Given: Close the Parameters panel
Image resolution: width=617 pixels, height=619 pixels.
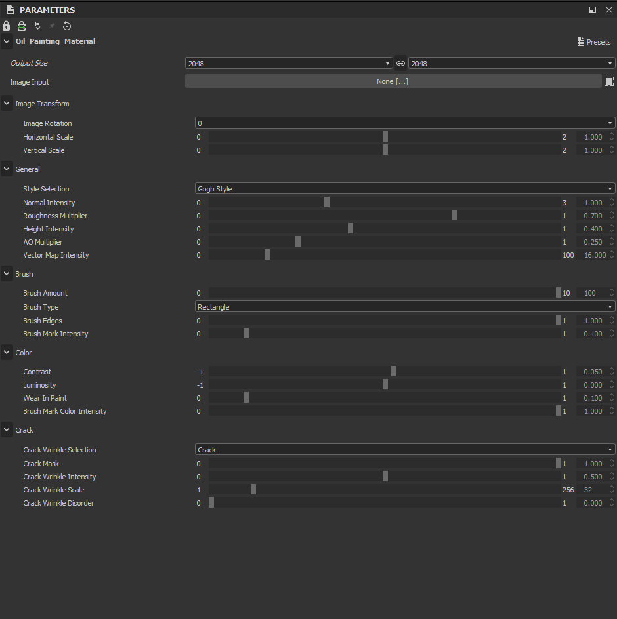Looking at the screenshot, I should [x=609, y=10].
